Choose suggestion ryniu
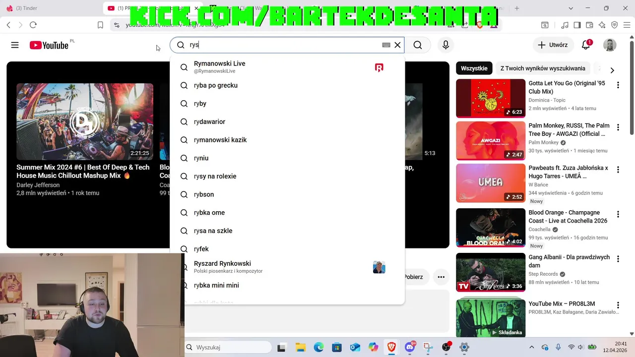Screen dimensions: 635x357 287,158
